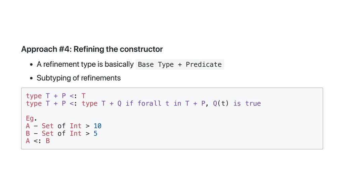Click the first bullet point marker

31,65
